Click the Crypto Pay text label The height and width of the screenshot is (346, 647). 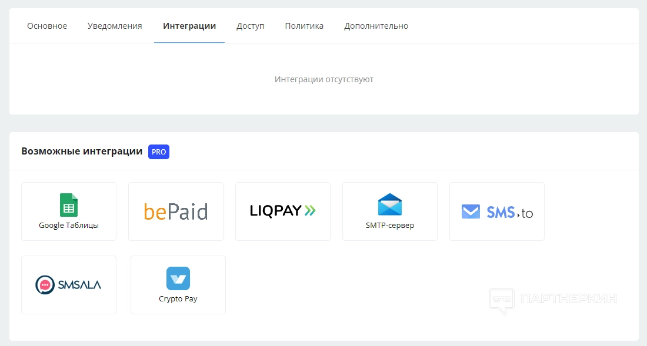178,298
